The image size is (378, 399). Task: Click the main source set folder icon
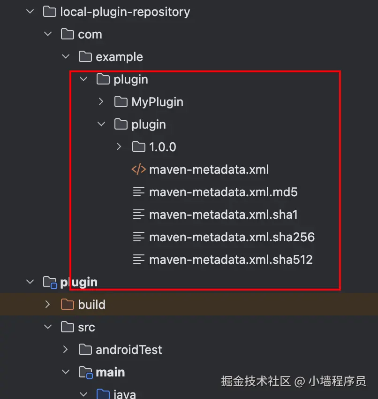tap(85, 372)
